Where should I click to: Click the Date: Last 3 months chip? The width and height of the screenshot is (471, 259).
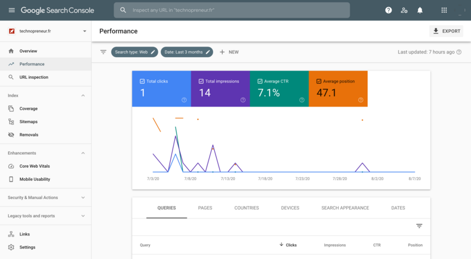tap(187, 52)
